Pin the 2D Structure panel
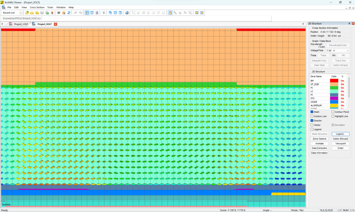The height and width of the screenshot is (212, 355). (349, 23)
